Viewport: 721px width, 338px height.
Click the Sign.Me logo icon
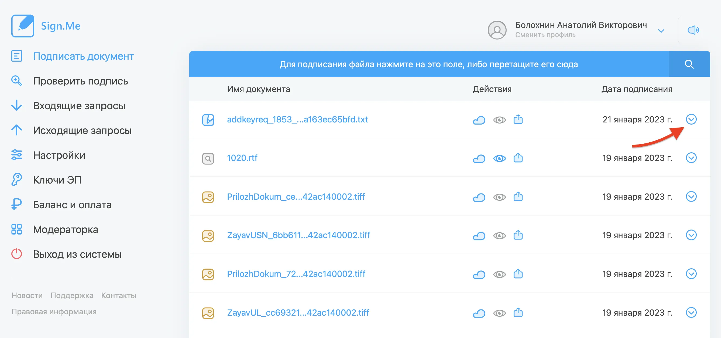tap(23, 26)
